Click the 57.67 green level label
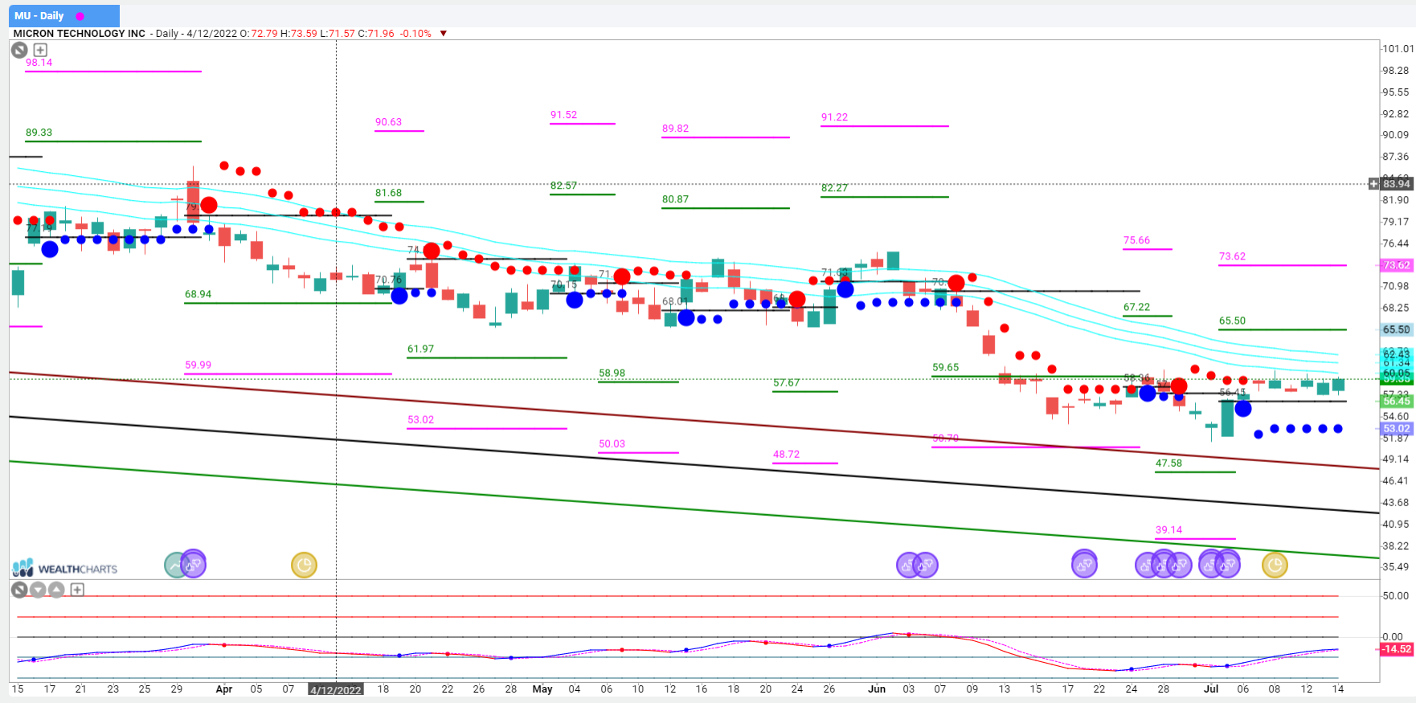 coord(786,382)
